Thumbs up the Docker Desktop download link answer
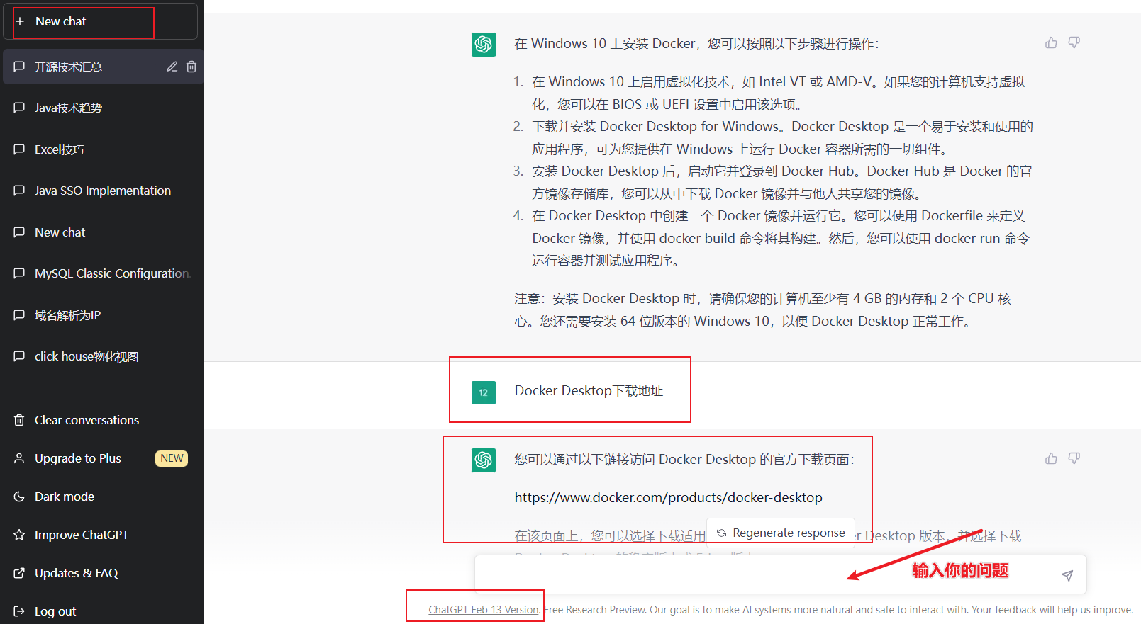This screenshot has height=624, width=1141. pos(1051,458)
